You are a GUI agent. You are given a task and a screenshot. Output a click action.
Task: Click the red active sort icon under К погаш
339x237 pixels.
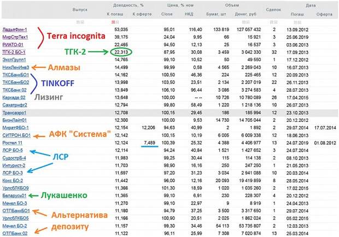113,22
